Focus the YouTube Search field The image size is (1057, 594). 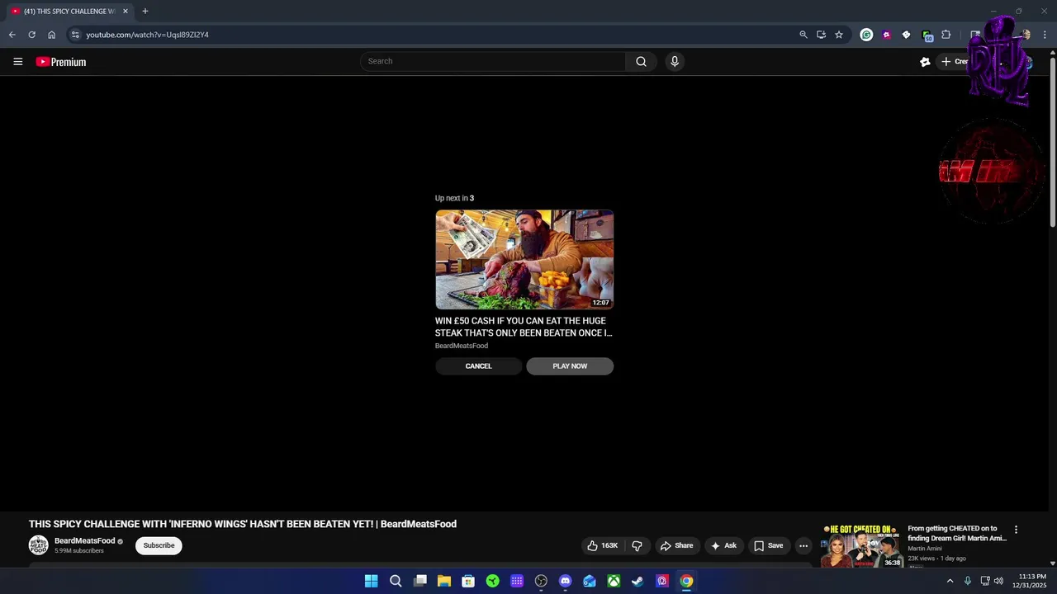(x=493, y=61)
